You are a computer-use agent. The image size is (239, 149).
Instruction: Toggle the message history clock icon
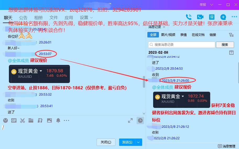click(x=141, y=120)
